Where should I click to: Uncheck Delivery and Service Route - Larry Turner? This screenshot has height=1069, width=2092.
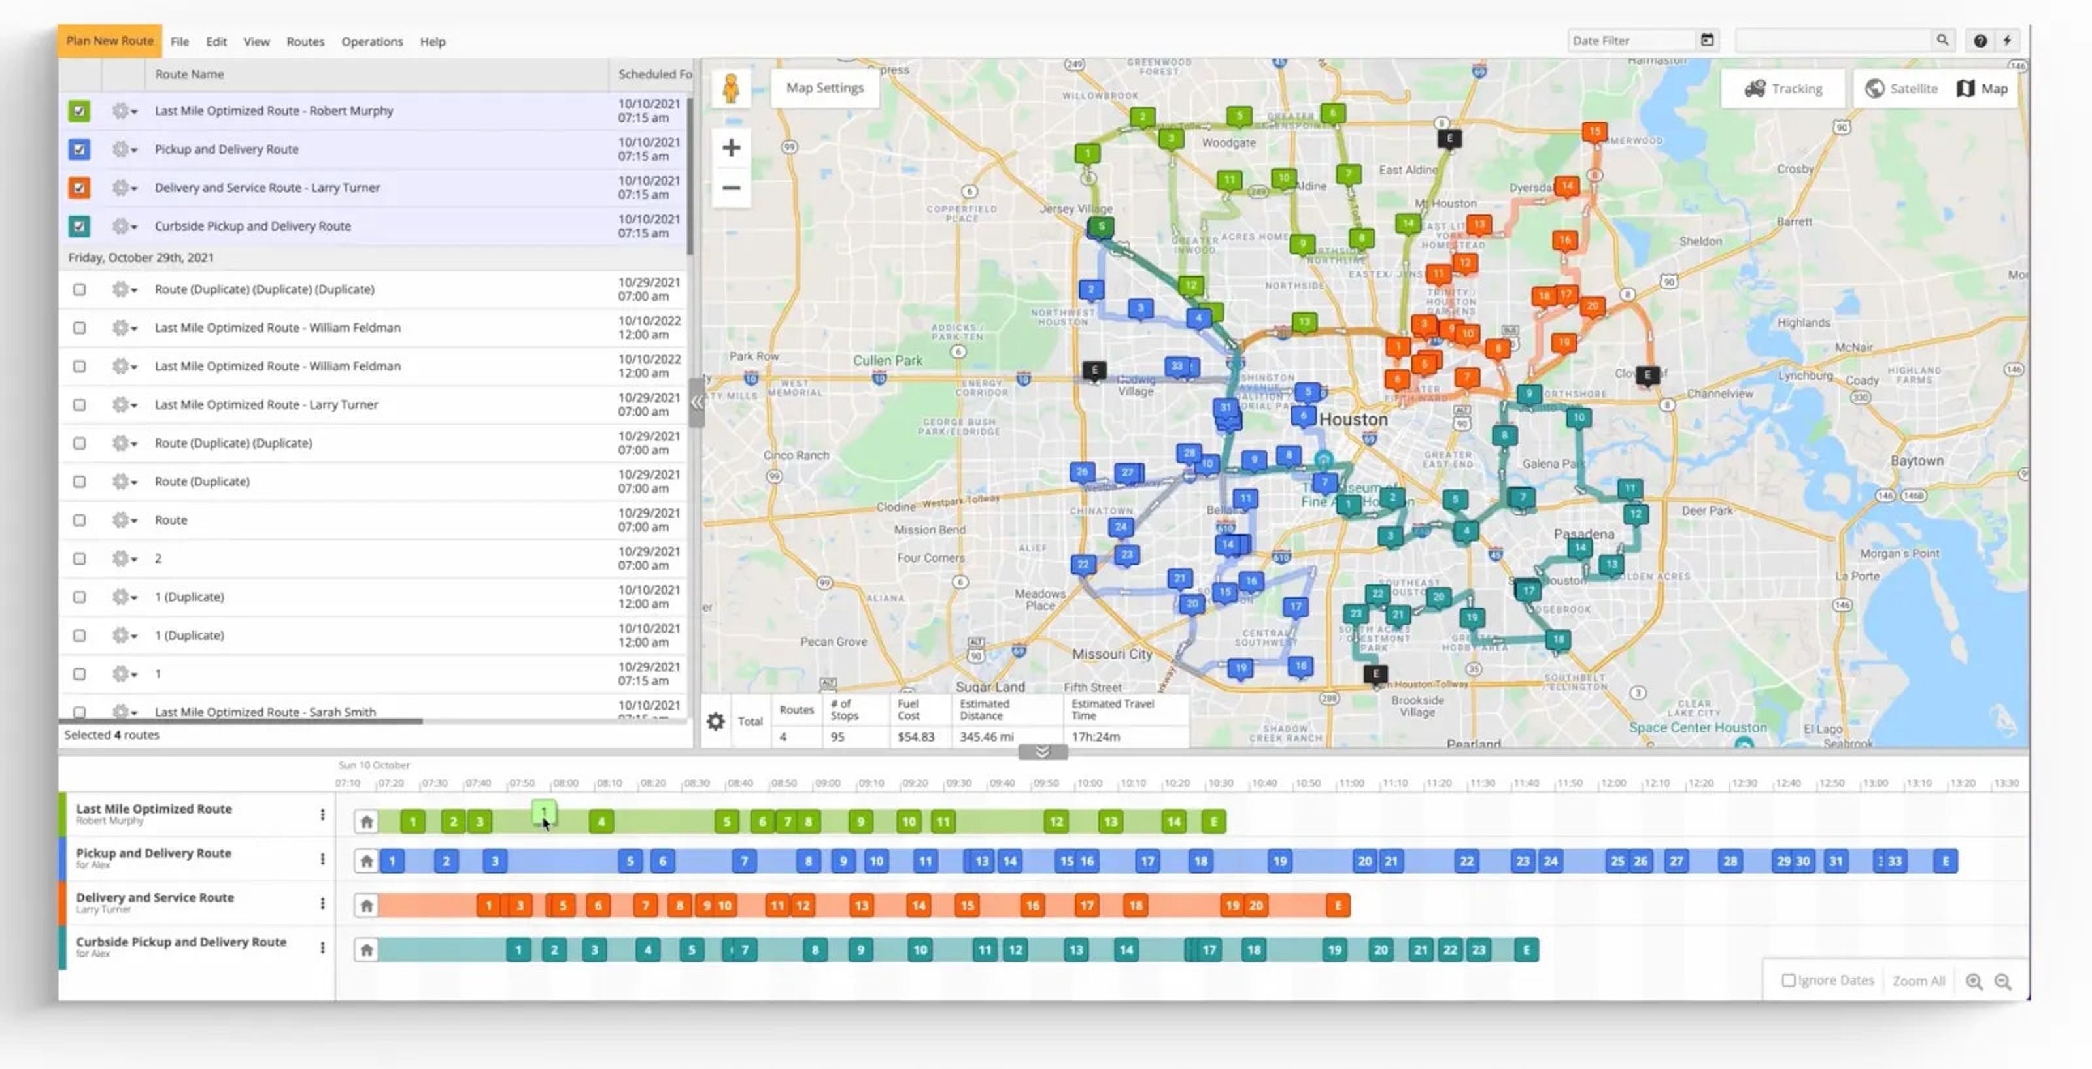tap(78, 188)
